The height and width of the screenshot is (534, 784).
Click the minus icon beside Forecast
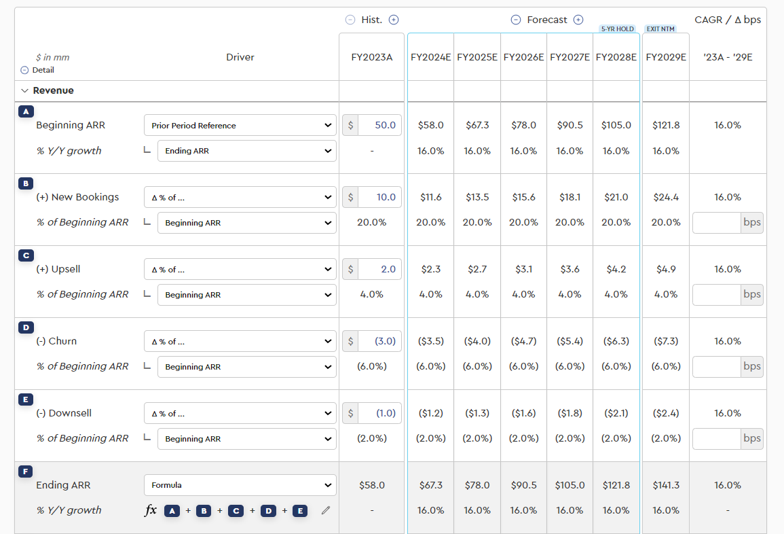[x=515, y=20]
